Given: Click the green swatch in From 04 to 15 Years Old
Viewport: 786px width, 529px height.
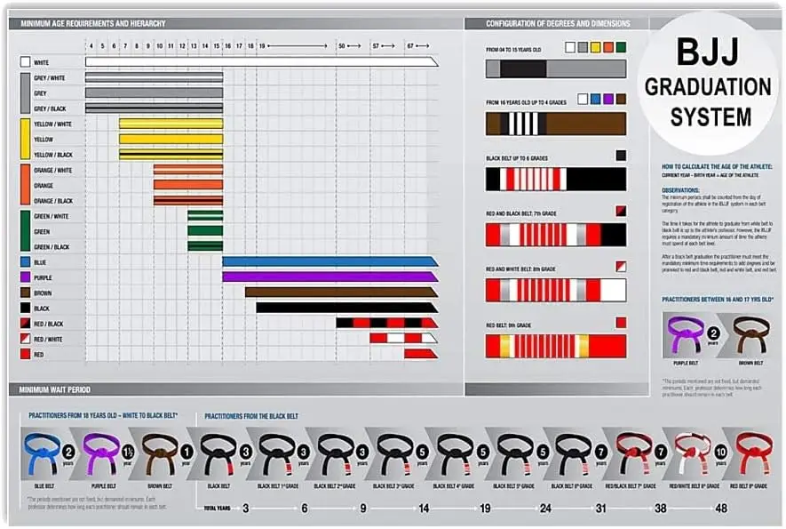Looking at the screenshot, I should [621, 47].
